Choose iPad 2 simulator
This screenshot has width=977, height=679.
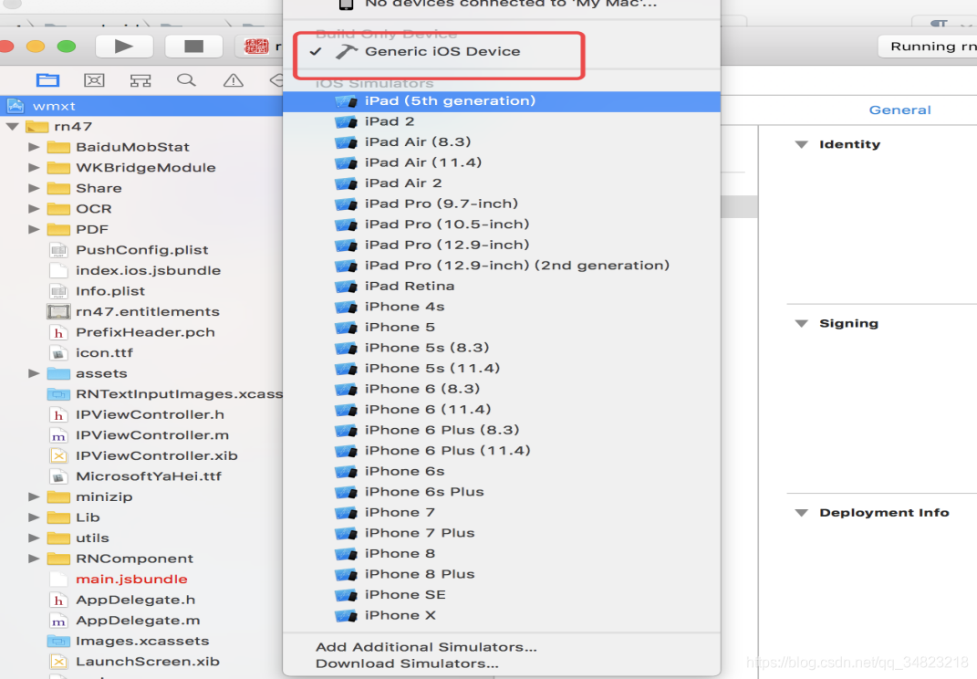502,121
